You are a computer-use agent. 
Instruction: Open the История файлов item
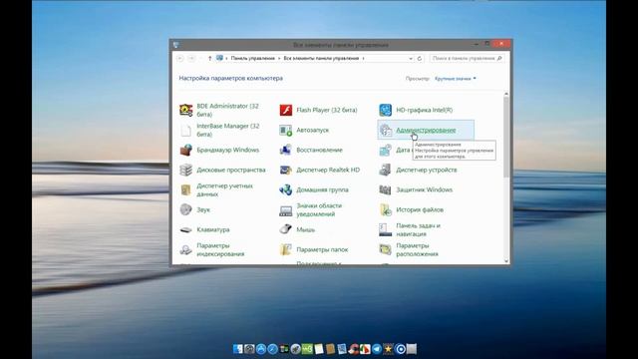[412, 209]
